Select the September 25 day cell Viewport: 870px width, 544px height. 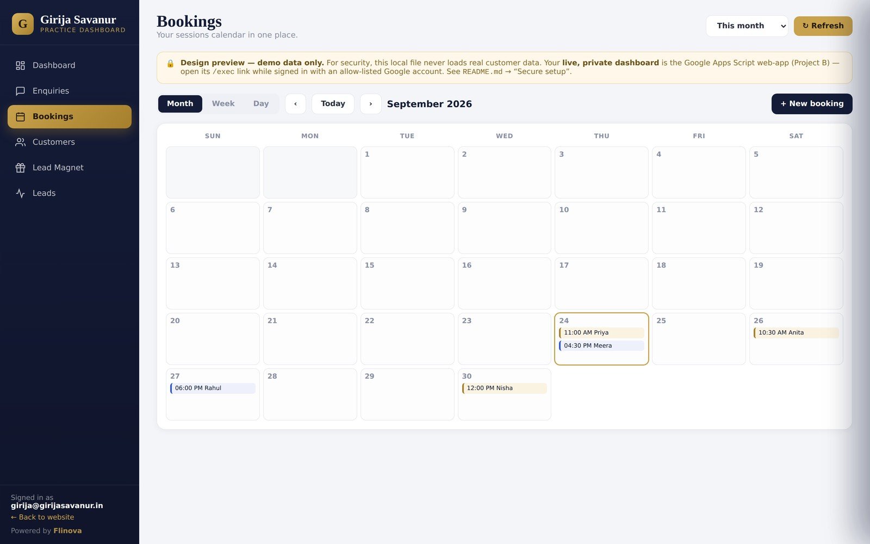click(x=699, y=339)
